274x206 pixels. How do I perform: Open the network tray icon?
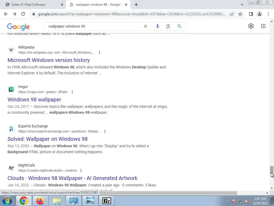[x=241, y=201]
